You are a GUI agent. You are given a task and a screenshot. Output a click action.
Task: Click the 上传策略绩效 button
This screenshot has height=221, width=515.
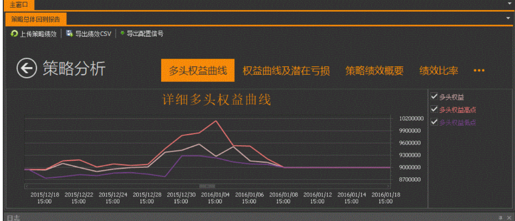34,33
